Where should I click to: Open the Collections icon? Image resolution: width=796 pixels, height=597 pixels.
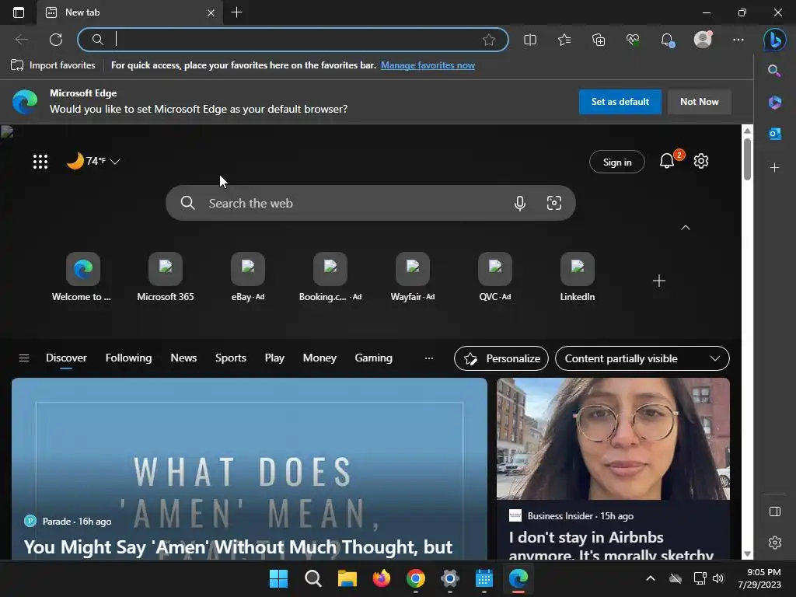(x=599, y=40)
